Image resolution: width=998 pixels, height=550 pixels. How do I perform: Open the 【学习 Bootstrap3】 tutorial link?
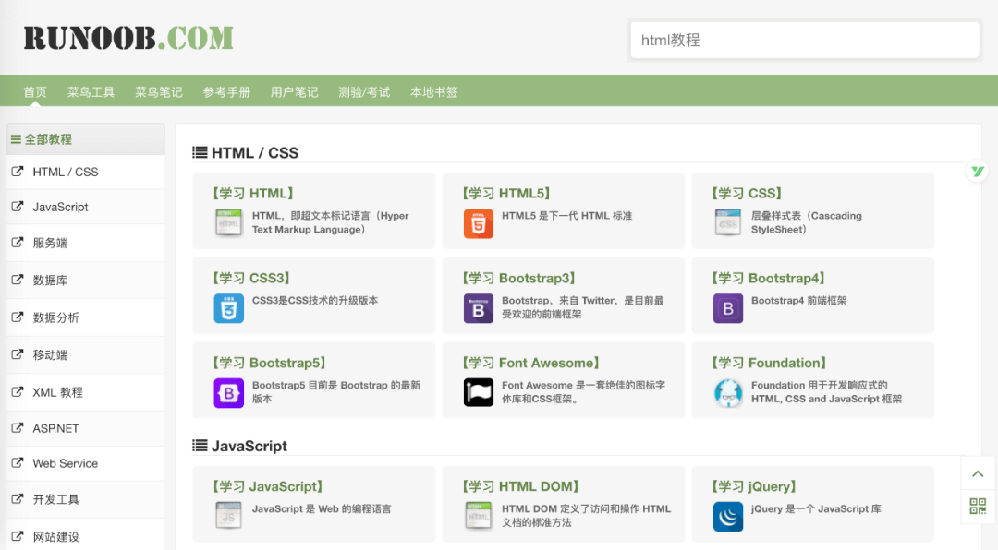pyautogui.click(x=518, y=278)
